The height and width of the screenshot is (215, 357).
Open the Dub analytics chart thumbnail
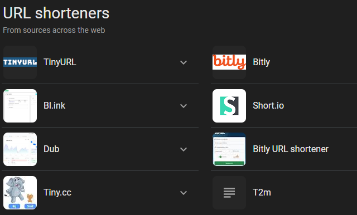tap(20, 149)
